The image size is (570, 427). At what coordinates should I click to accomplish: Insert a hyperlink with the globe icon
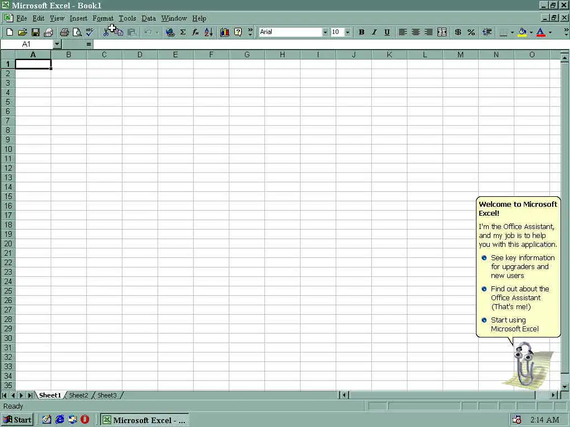[170, 32]
